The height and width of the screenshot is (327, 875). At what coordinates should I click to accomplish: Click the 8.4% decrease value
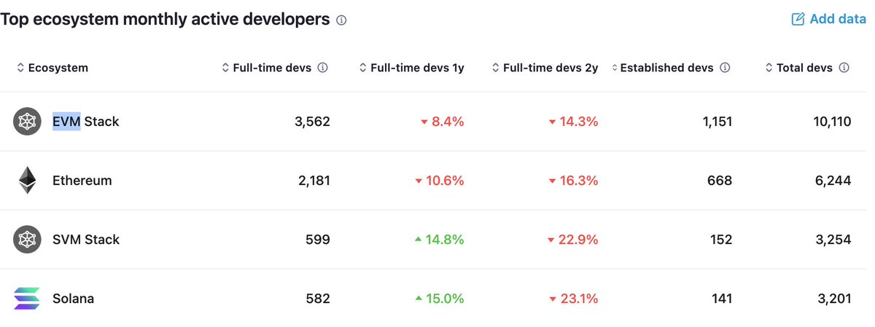[443, 122]
